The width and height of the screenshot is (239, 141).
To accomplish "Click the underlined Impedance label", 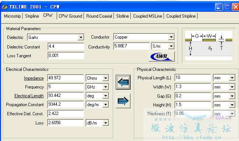I will click(x=34, y=78).
